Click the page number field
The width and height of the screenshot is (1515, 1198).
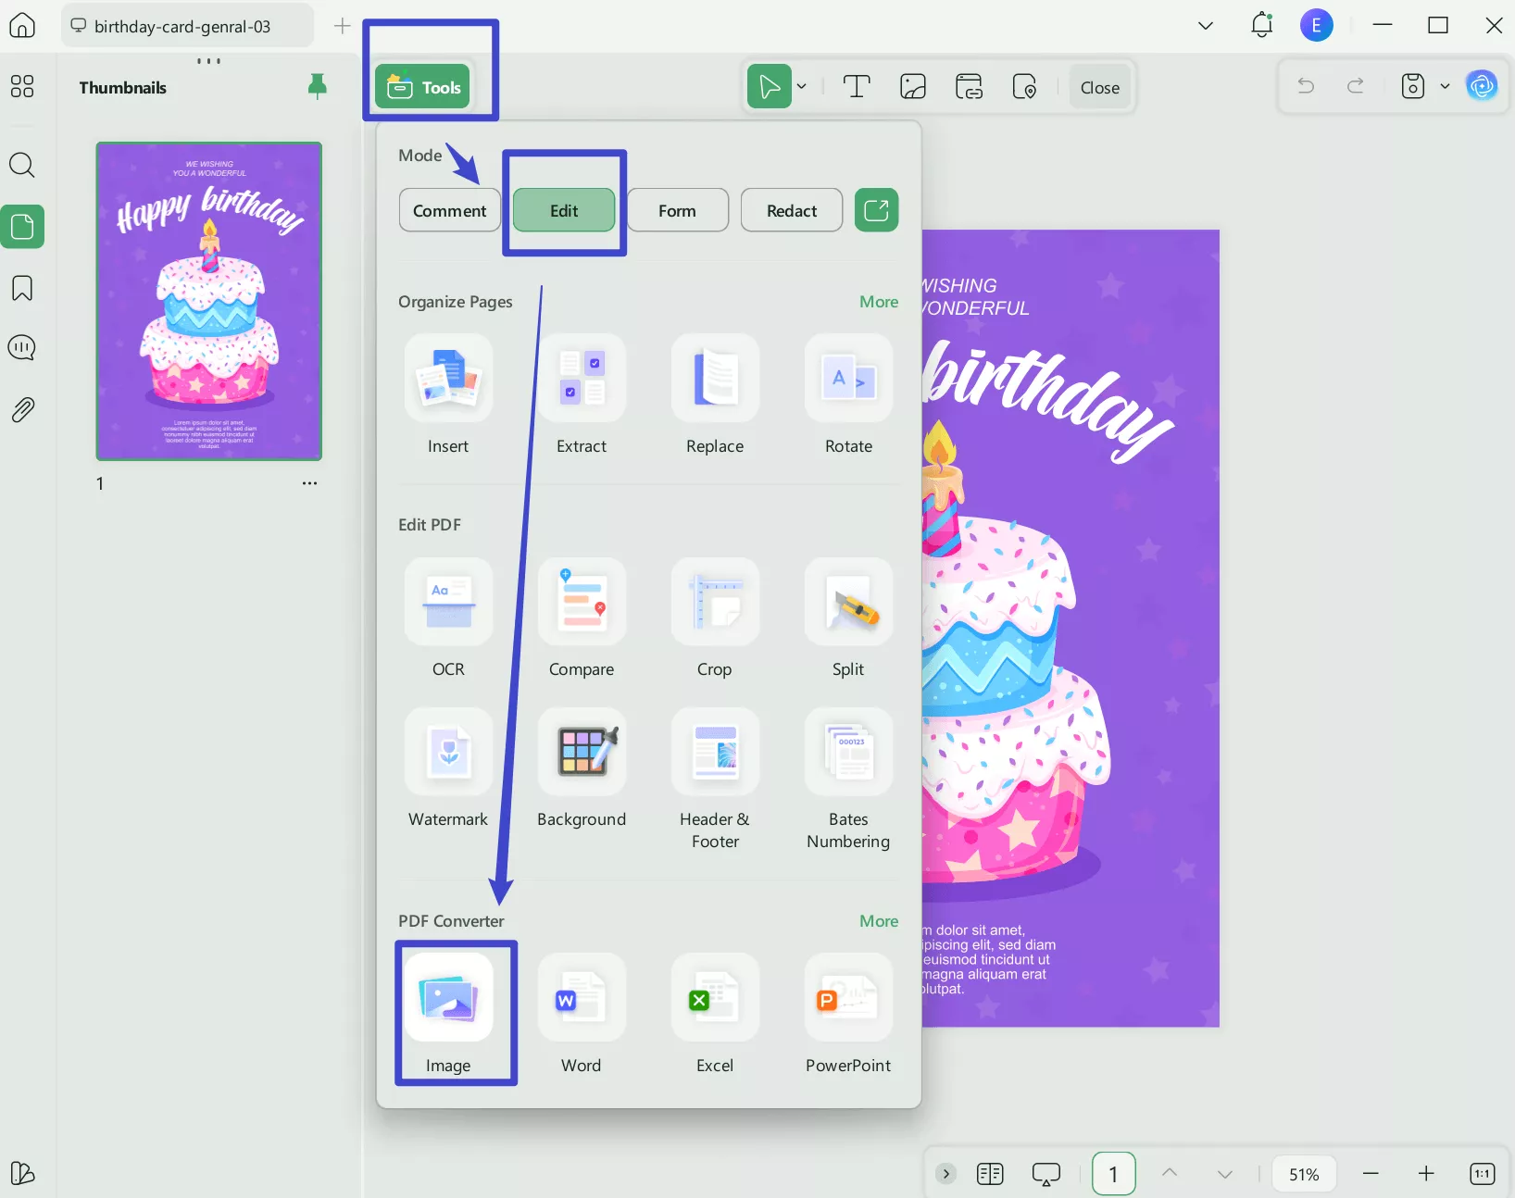coord(1113,1174)
